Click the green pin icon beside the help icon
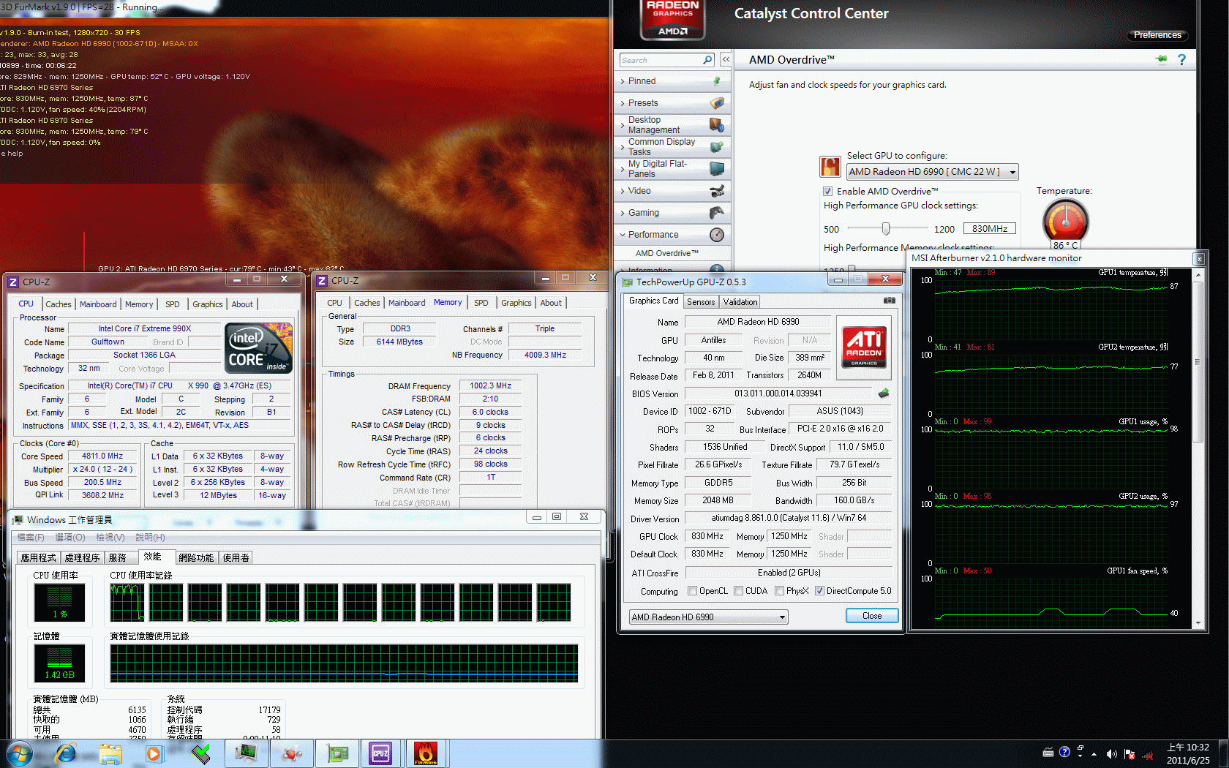This screenshot has height=768, width=1229. coord(1162,59)
